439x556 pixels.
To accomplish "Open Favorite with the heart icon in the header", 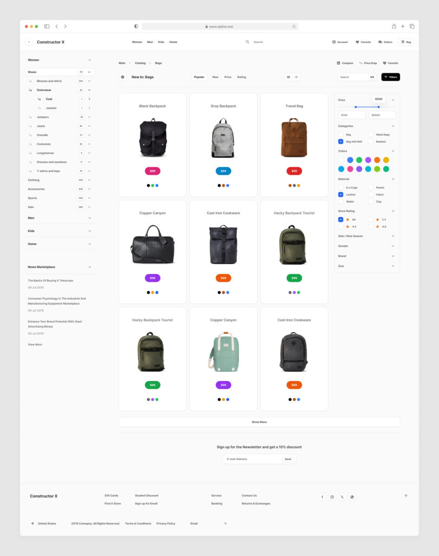I will (x=363, y=42).
